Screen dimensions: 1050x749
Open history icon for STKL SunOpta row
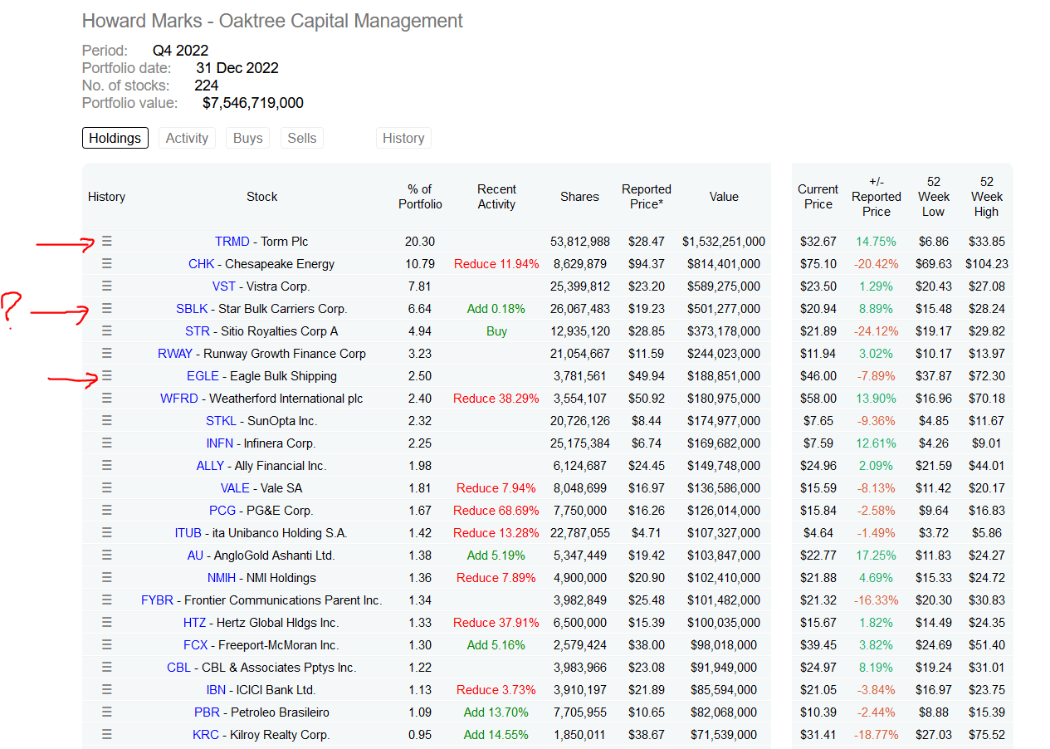pyautogui.click(x=106, y=420)
